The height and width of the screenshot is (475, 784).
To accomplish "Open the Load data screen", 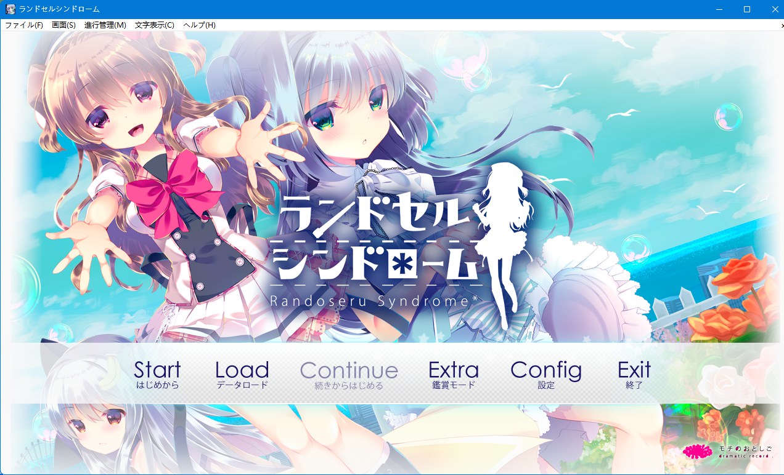I will coord(242,374).
